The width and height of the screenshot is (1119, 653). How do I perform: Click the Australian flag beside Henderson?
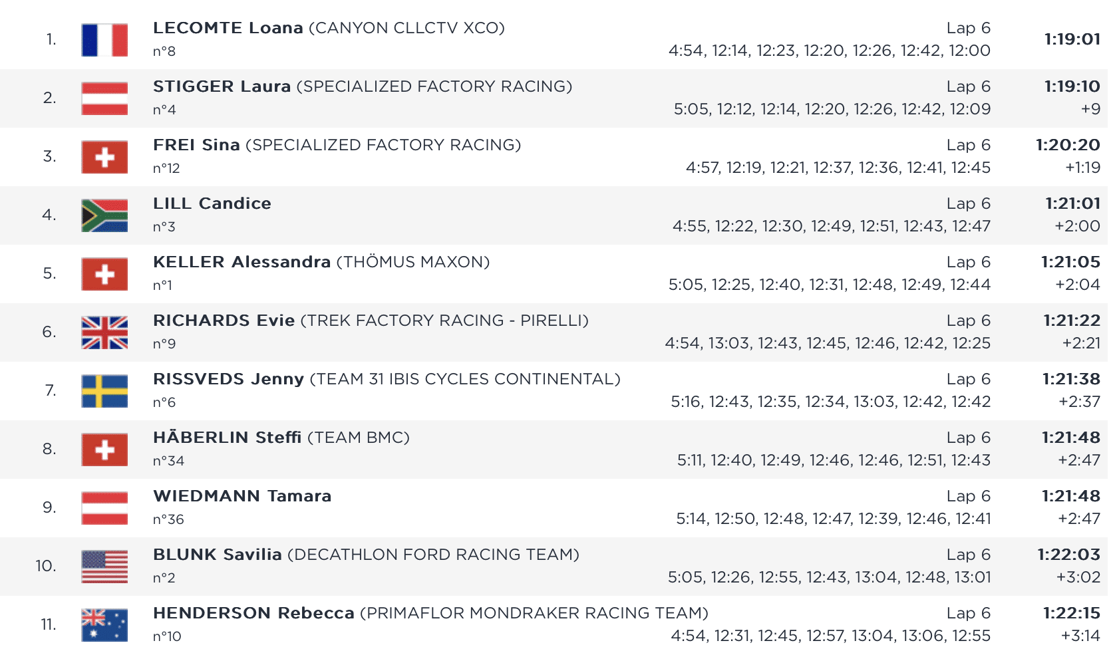(x=104, y=625)
